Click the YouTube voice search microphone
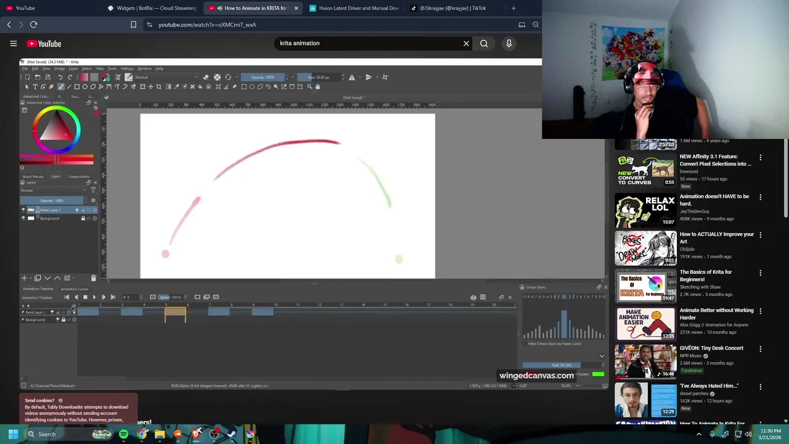The height and width of the screenshot is (444, 789). [509, 43]
